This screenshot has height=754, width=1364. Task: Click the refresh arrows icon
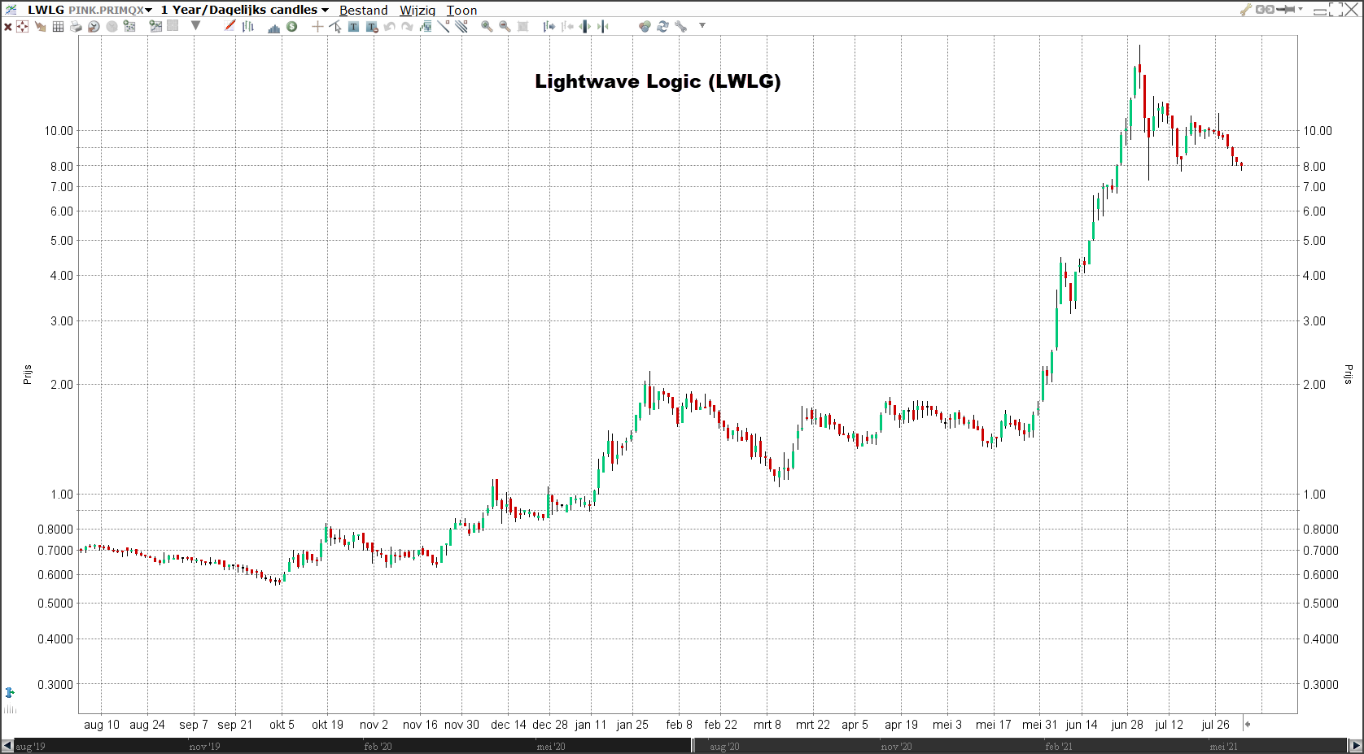662,26
